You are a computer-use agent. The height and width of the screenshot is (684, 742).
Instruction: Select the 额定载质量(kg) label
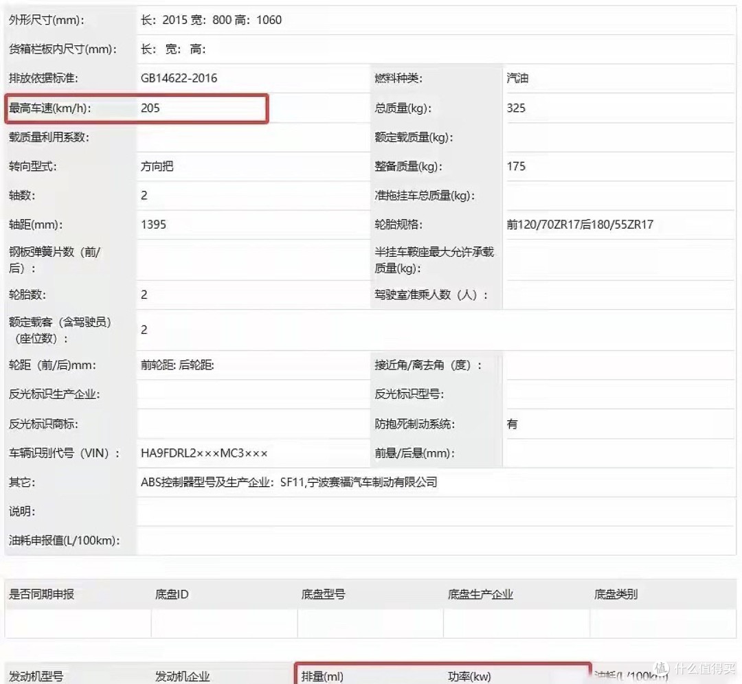pyautogui.click(x=414, y=137)
